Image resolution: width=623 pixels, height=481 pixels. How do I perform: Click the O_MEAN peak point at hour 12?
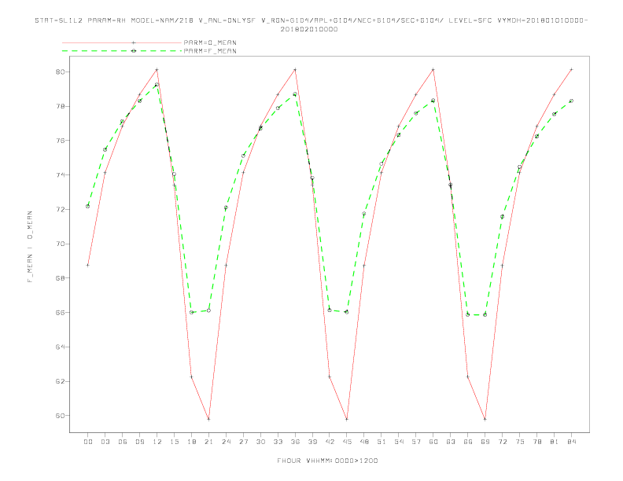pyautogui.click(x=157, y=69)
